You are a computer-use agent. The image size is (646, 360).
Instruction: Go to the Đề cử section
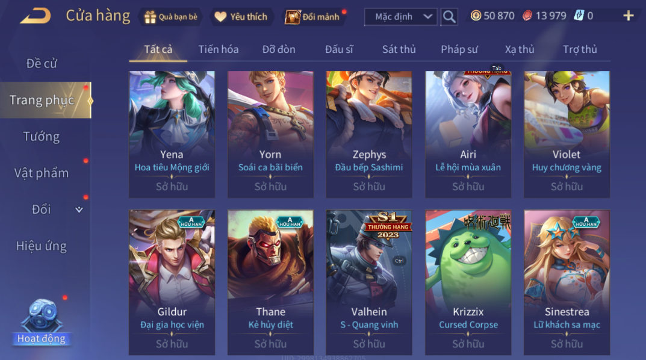click(41, 63)
